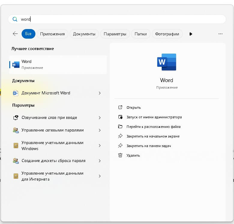Viewport: 234px width, 224px height.
Task: Click the search field containing 'word'
Action: click(x=117, y=19)
